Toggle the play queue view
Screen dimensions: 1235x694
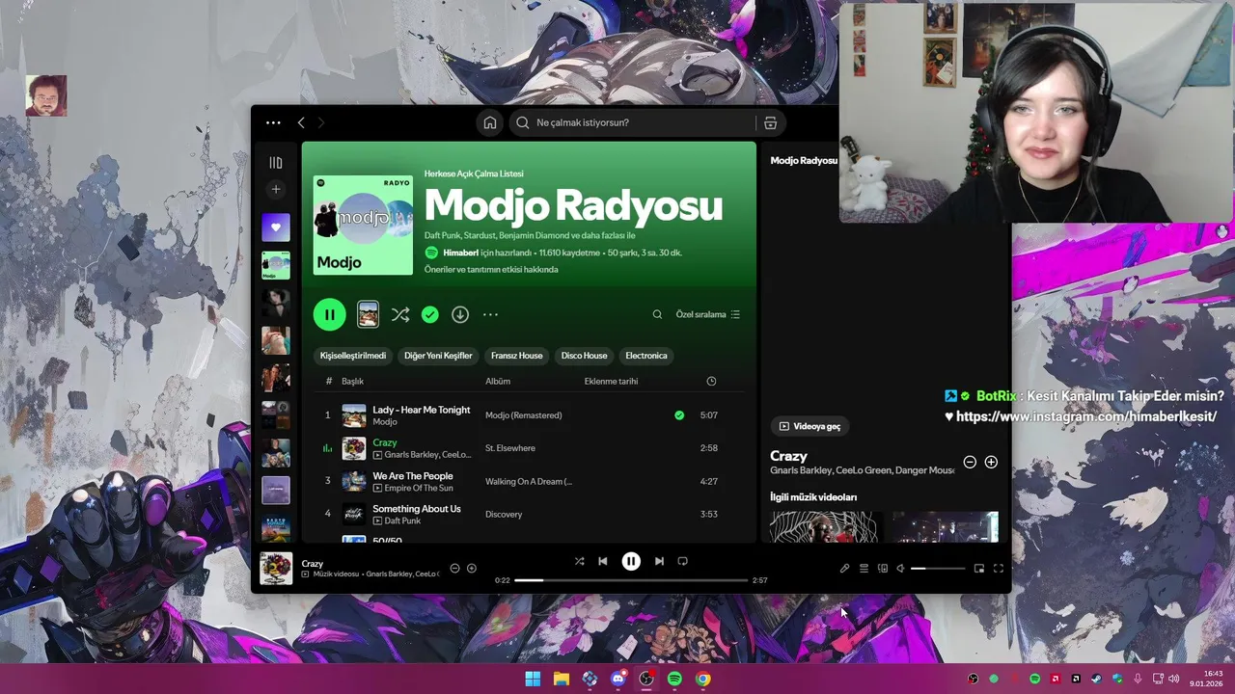[x=864, y=569]
